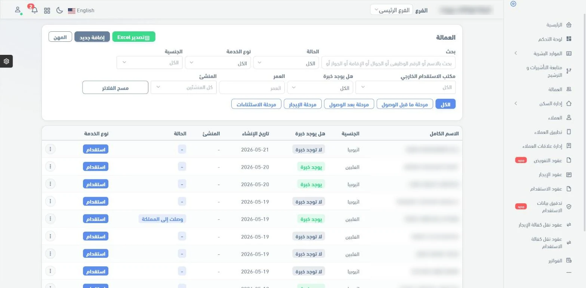Viewport: 586px width, 288px height.
Task: Select the مرحلة بعد الوصول tab
Action: pyautogui.click(x=349, y=104)
